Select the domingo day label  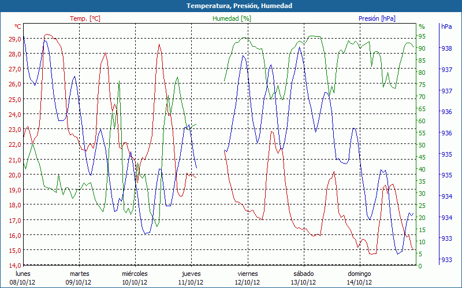tap(359, 274)
